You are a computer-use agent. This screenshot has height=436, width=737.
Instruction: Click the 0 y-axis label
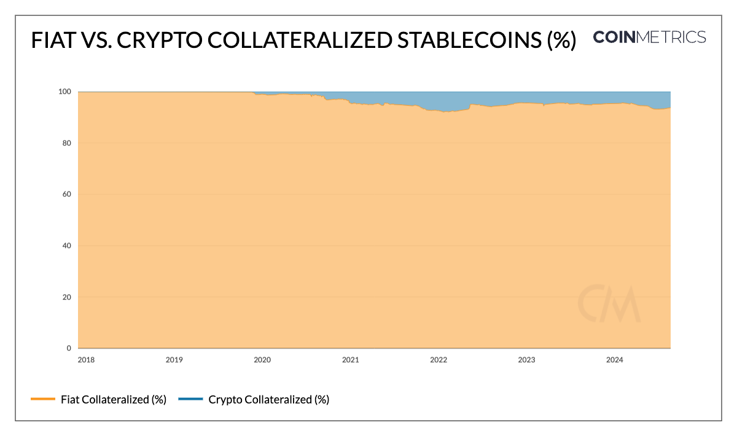tap(70, 348)
